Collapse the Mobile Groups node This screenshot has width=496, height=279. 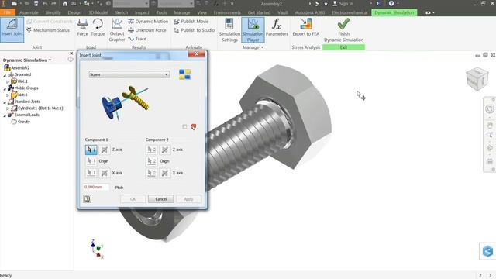(x=5, y=88)
